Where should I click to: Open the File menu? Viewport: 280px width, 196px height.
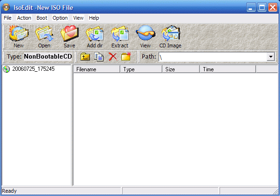[x=7, y=18]
